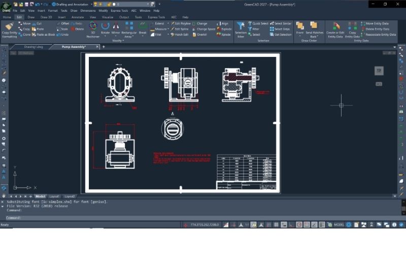
Task: Click Create or Edit Entity Data icon
Action: (x=336, y=26)
